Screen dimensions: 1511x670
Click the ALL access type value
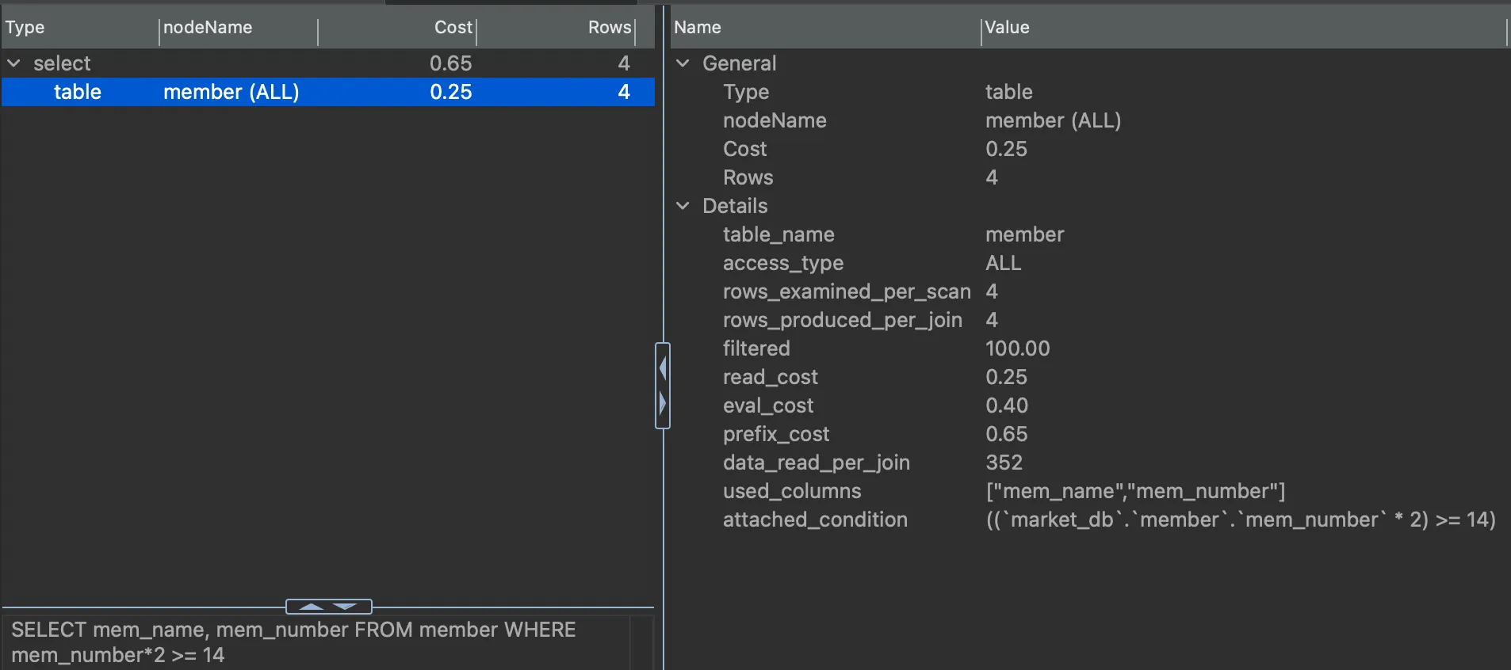coord(1003,263)
